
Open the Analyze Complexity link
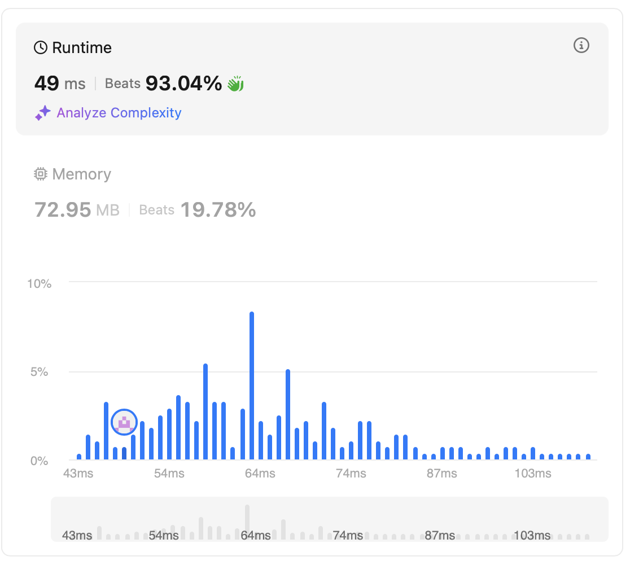tap(119, 113)
